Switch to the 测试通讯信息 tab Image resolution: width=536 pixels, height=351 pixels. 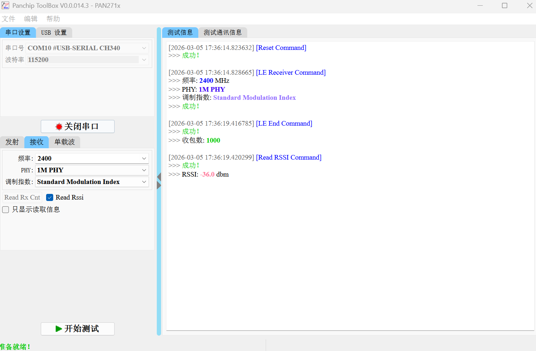click(x=222, y=33)
